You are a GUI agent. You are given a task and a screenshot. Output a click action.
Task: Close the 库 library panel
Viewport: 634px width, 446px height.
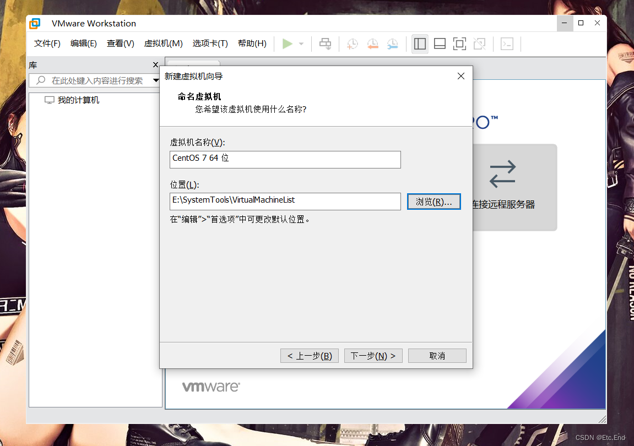coord(155,64)
